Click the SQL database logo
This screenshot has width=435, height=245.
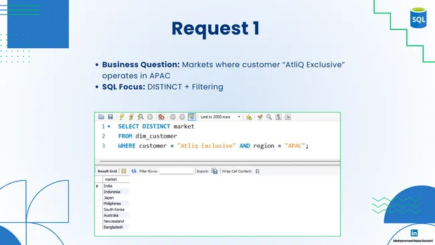coord(418,18)
